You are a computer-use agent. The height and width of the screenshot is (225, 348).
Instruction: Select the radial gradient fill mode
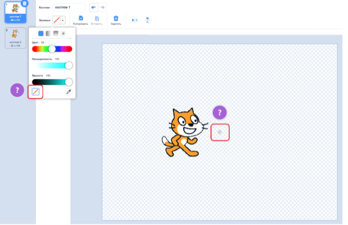(x=63, y=34)
